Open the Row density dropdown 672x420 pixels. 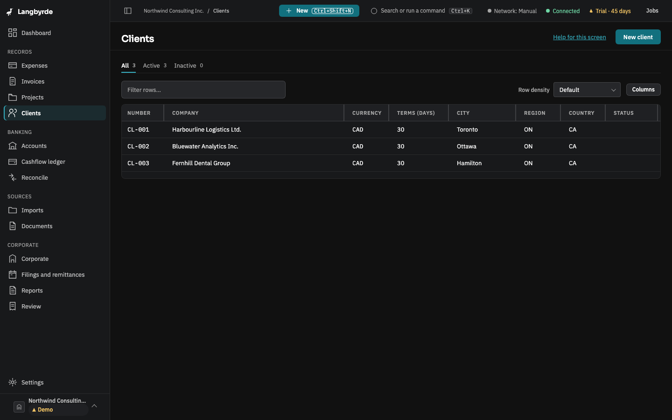tap(587, 90)
